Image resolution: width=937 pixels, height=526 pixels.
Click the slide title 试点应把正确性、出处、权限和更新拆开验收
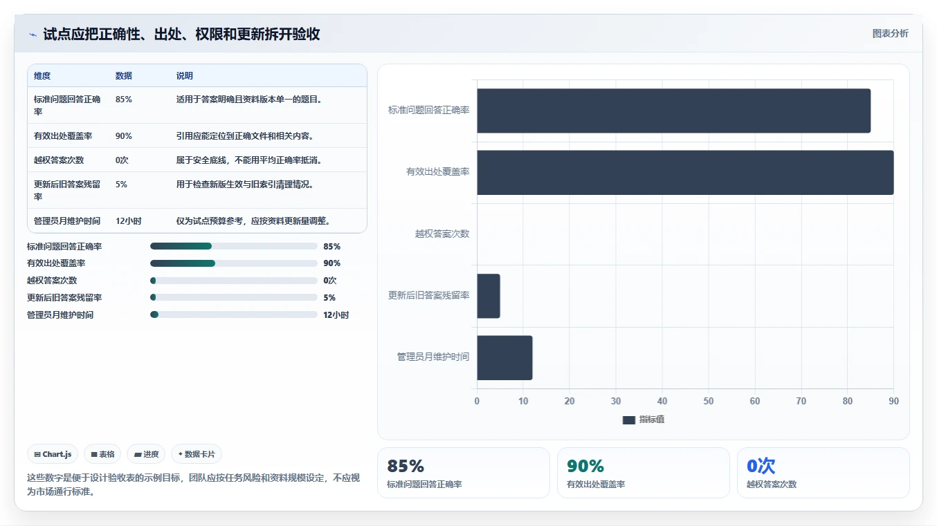tap(181, 35)
